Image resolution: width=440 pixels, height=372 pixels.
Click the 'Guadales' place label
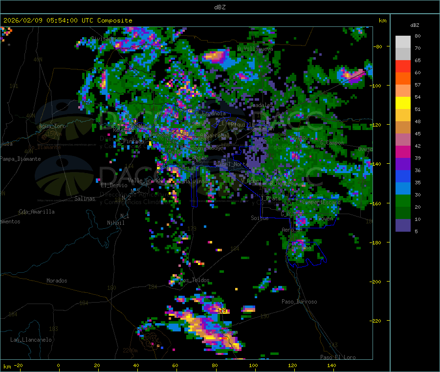(x=261, y=105)
